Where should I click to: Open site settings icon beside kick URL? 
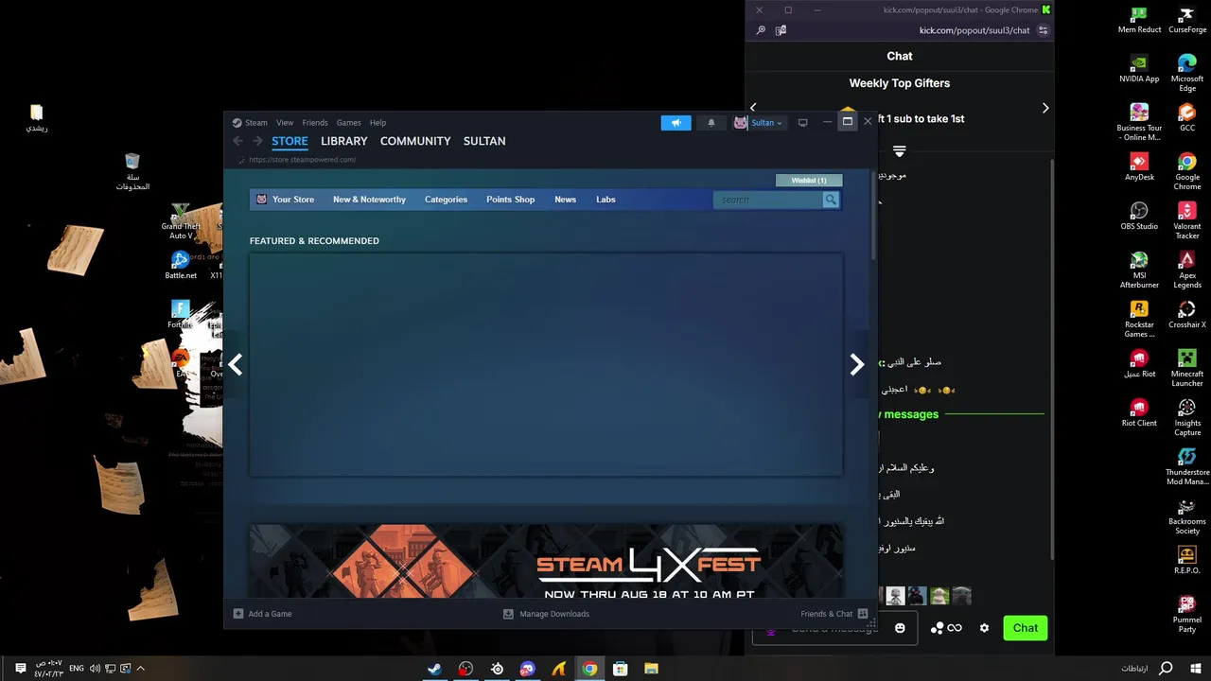tap(1043, 30)
